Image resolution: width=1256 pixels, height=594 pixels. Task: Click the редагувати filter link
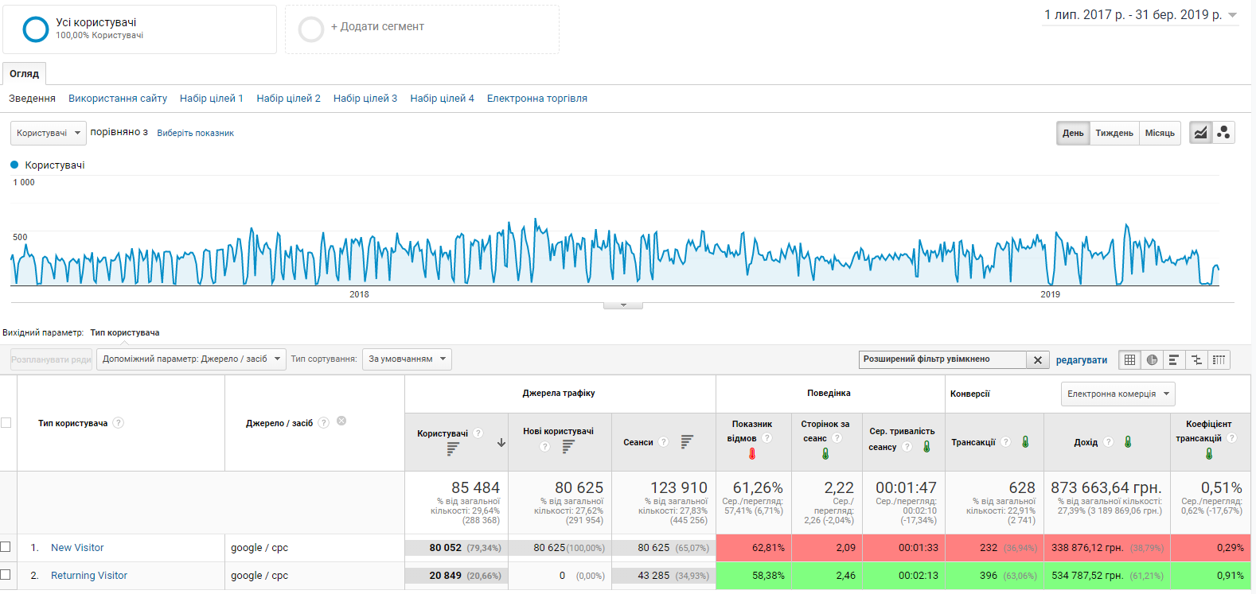[x=1081, y=360]
